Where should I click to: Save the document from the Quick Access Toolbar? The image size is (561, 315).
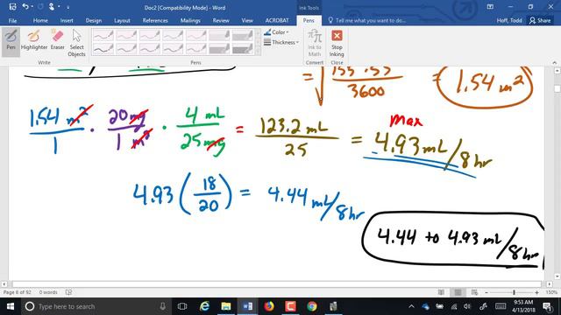point(12,7)
